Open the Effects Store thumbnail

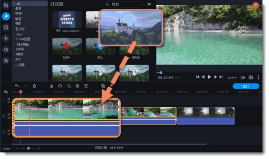point(67,20)
